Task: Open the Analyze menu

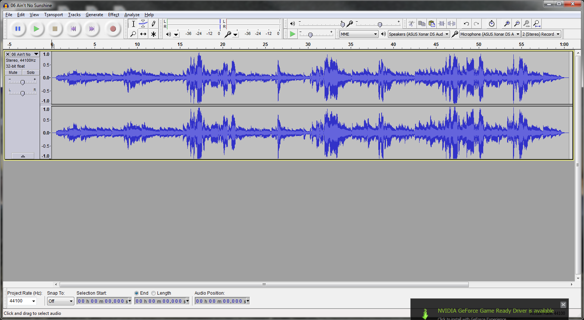Action: tap(132, 15)
